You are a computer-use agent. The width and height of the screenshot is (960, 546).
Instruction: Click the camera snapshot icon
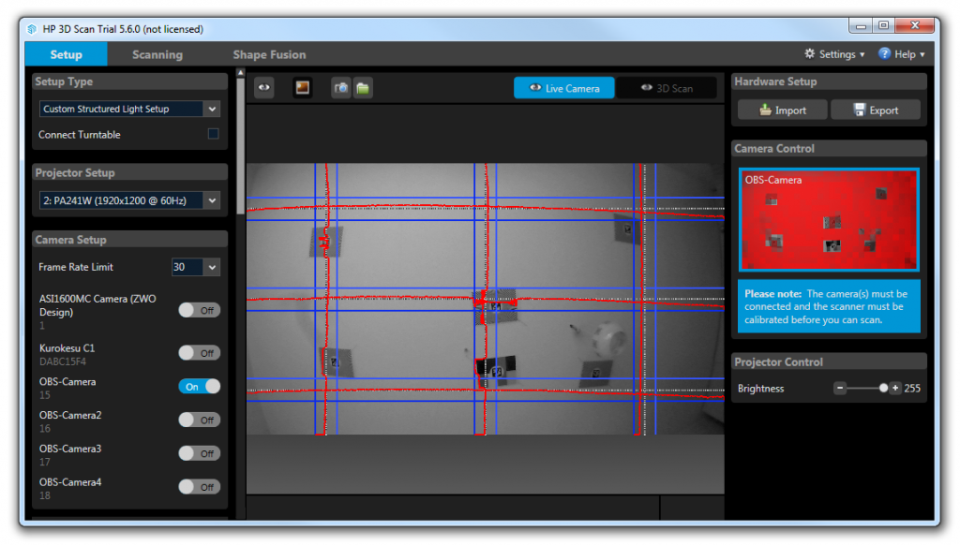[x=341, y=88]
